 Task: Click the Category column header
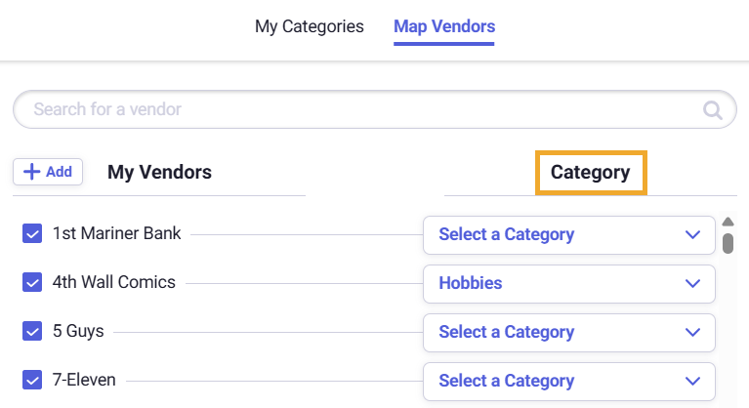pyautogui.click(x=590, y=173)
